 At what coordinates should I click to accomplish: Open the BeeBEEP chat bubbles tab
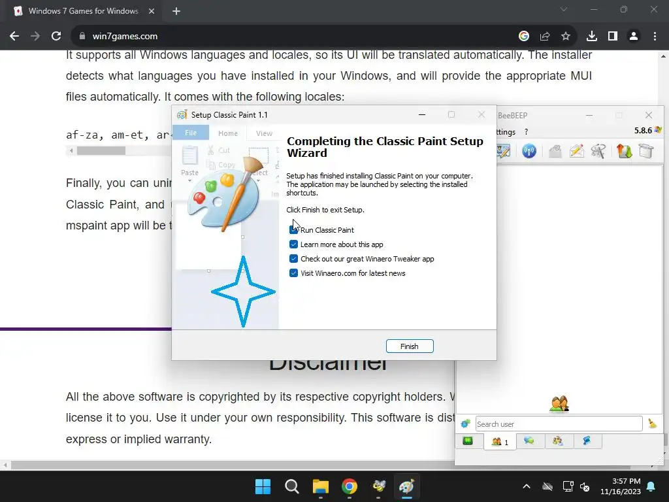point(529,441)
